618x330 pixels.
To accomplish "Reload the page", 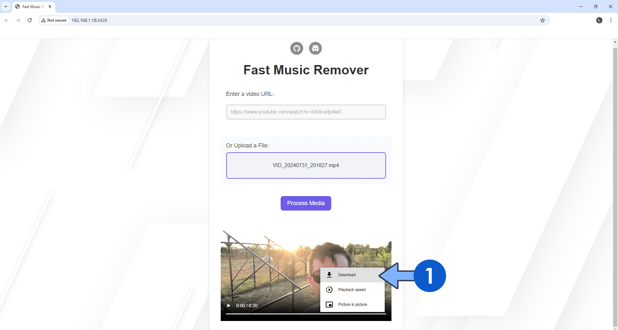I will point(30,20).
